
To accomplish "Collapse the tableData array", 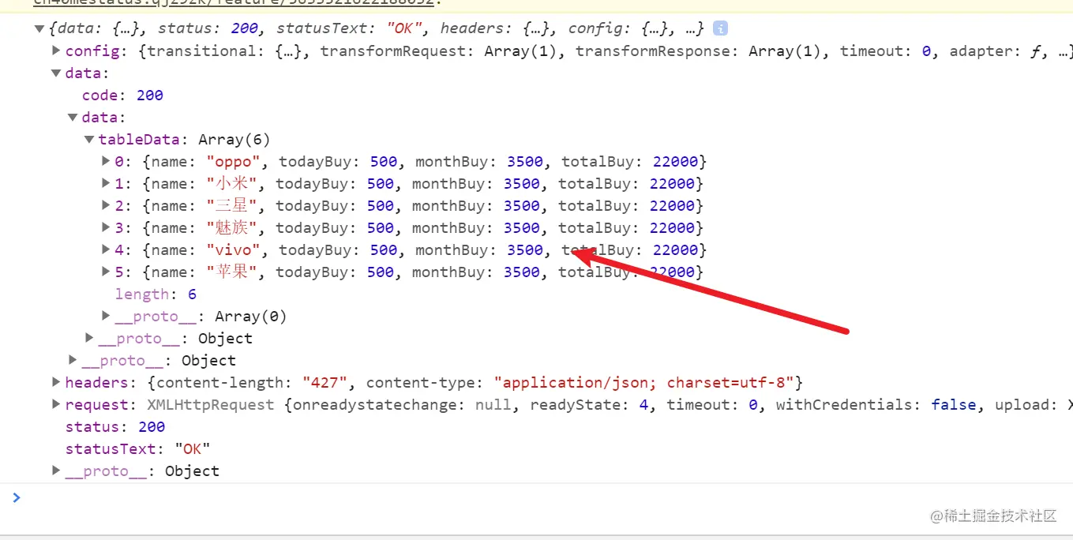I will [x=89, y=140].
